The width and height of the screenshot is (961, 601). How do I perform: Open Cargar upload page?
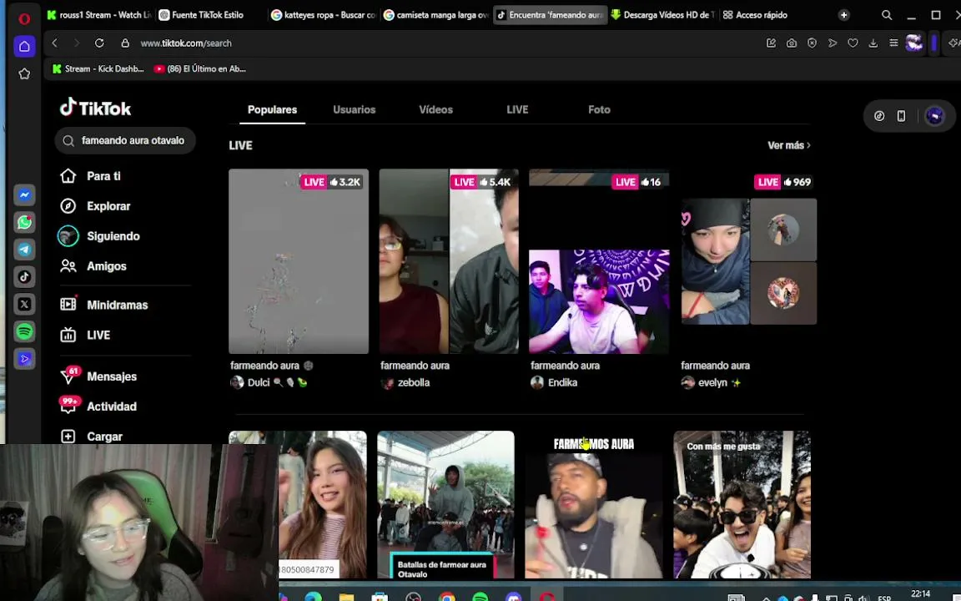pos(91,437)
